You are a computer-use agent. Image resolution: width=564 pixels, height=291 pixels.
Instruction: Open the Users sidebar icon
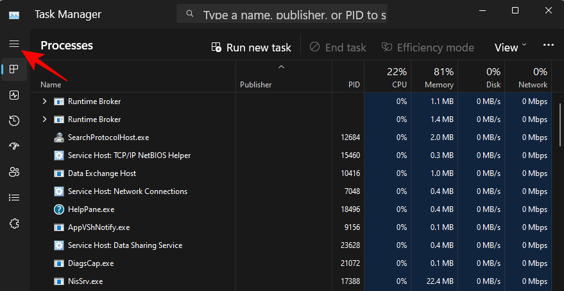[x=14, y=172]
